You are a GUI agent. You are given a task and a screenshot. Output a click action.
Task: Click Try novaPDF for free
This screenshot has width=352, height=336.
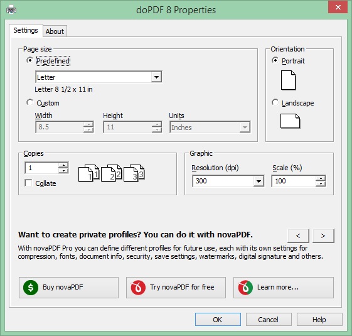pos(176,288)
